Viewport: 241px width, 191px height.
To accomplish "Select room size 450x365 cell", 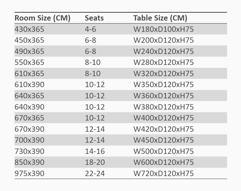I will coord(29,40).
